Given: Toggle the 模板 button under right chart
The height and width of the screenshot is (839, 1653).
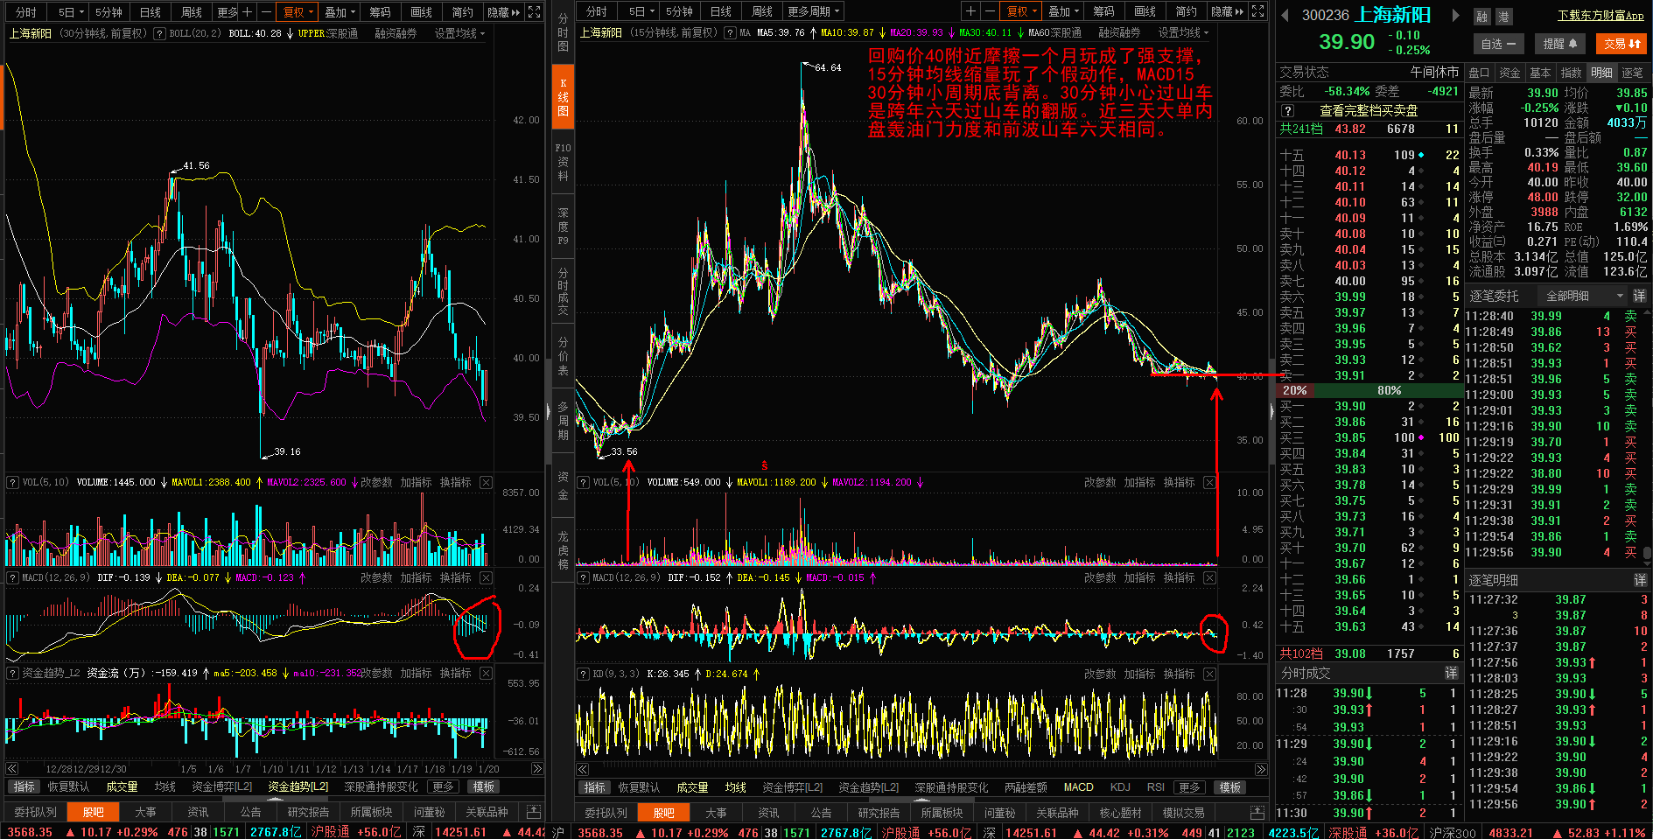Looking at the screenshot, I should point(1230,788).
